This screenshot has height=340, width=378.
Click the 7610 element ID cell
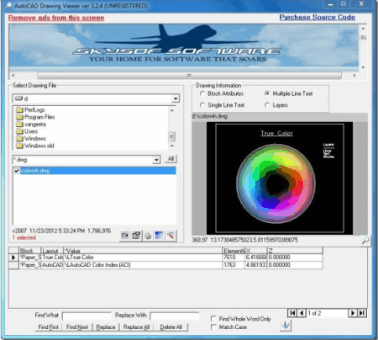coord(234,258)
